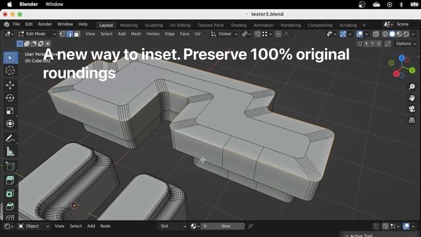Click the macOS Bluetooth status icon
The image size is (421, 237).
pos(401,5)
